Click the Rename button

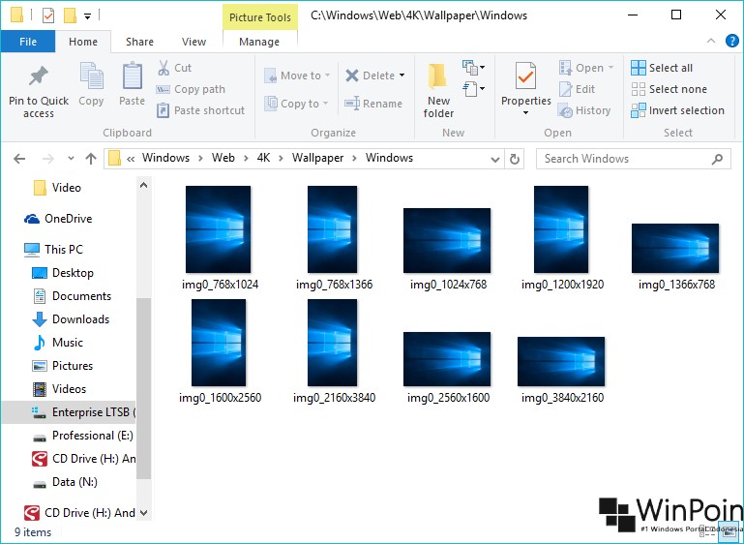pos(373,104)
